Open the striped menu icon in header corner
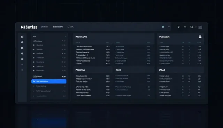The width and height of the screenshot is (223, 128). pyautogui.click(x=200, y=27)
